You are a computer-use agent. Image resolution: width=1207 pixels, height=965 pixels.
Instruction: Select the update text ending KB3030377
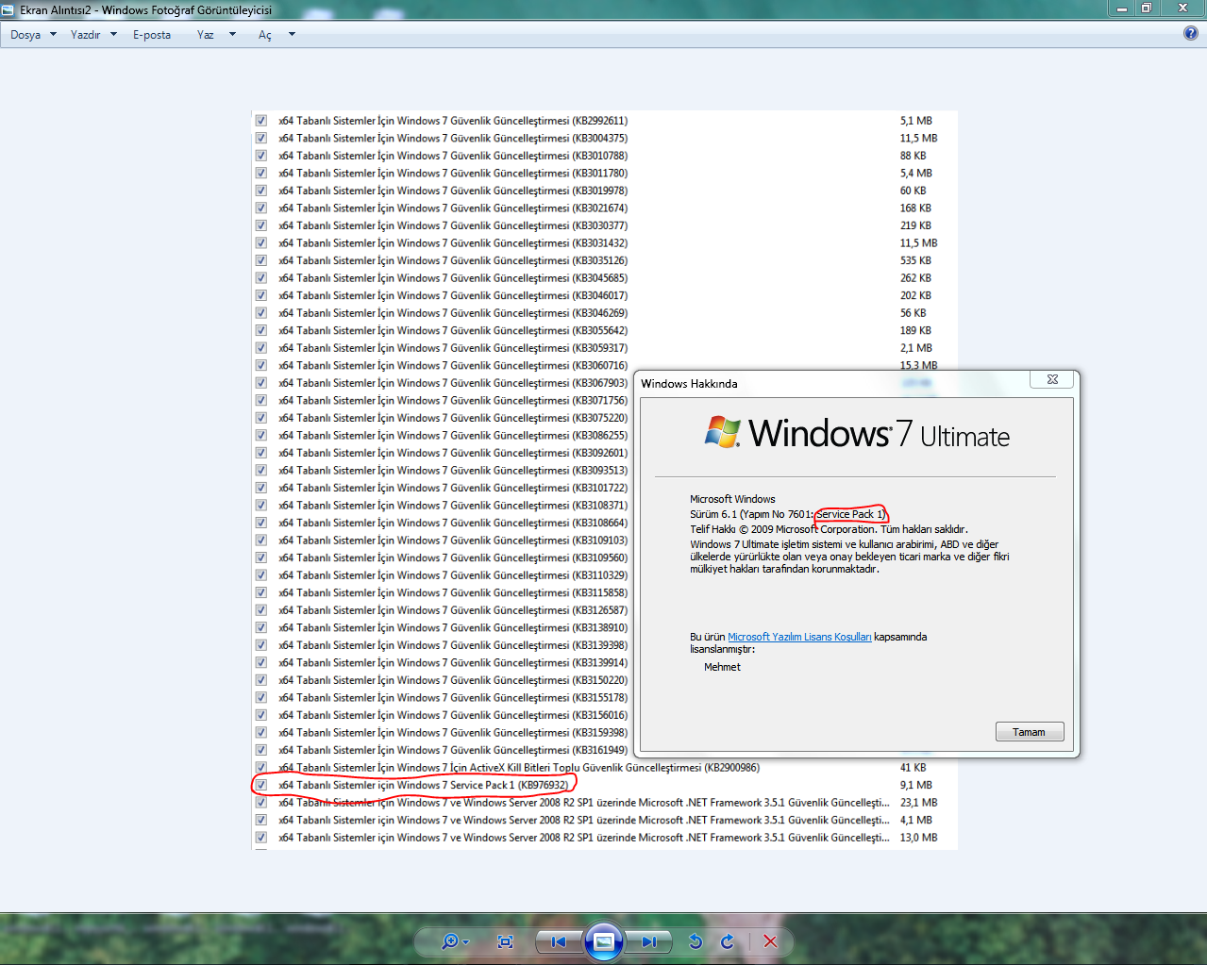(453, 225)
